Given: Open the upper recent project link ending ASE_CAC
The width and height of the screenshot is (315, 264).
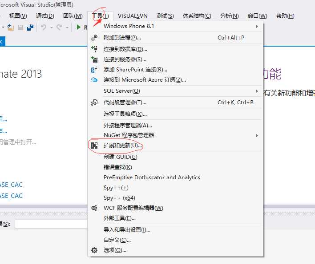Looking at the screenshot, I should (11, 185).
